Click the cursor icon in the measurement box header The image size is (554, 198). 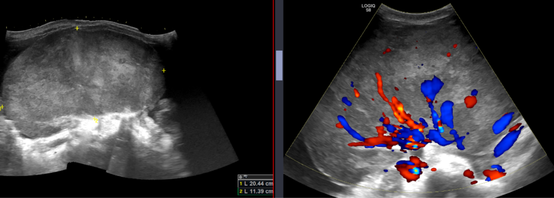(x=246, y=176)
